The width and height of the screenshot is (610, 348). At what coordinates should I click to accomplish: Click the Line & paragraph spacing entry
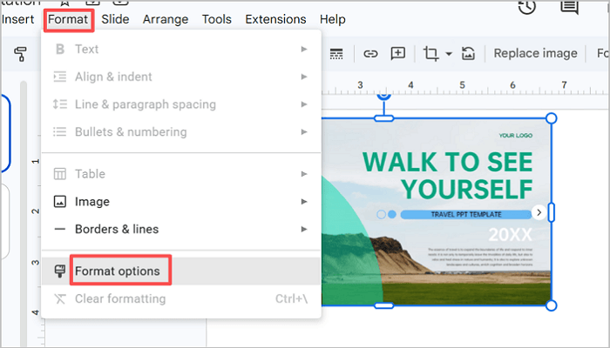[181, 104]
